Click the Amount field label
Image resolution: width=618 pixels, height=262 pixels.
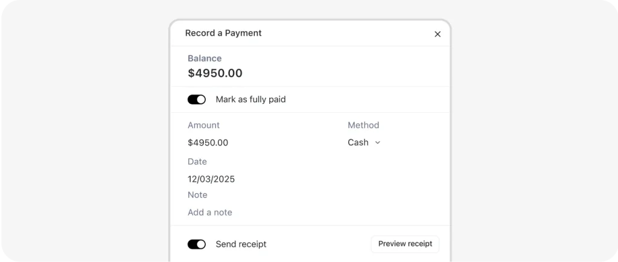click(204, 126)
